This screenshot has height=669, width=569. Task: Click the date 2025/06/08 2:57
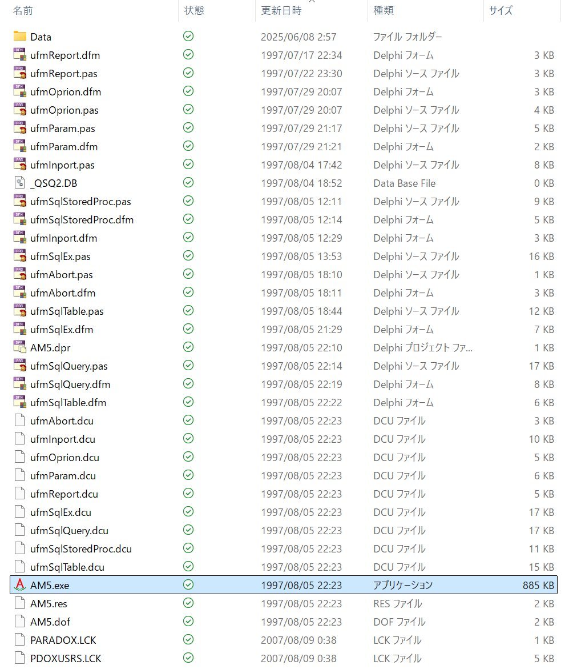click(x=299, y=37)
